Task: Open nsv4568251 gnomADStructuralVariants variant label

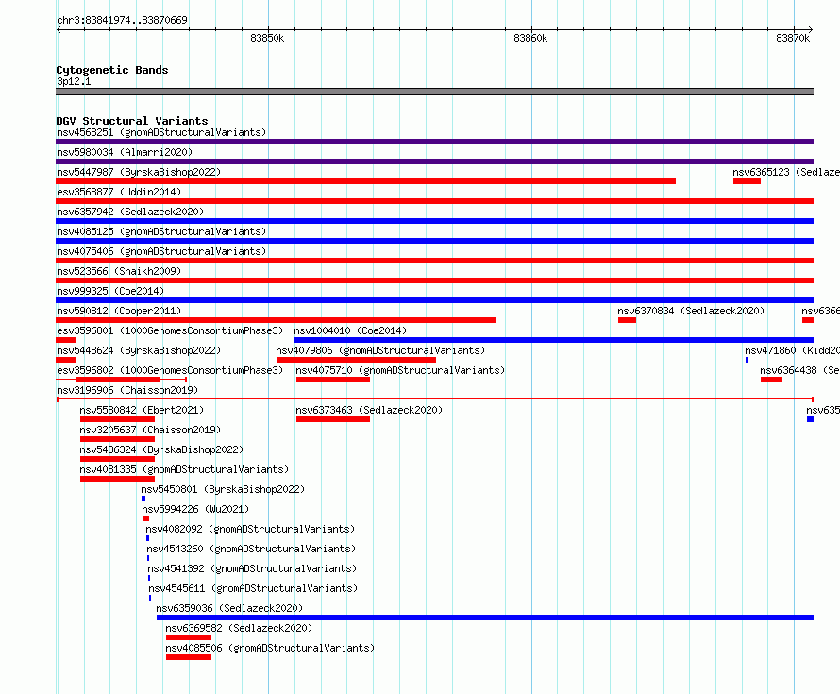Action: point(161,132)
